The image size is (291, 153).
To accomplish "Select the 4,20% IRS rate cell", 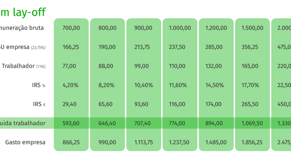I will tap(70, 85).
